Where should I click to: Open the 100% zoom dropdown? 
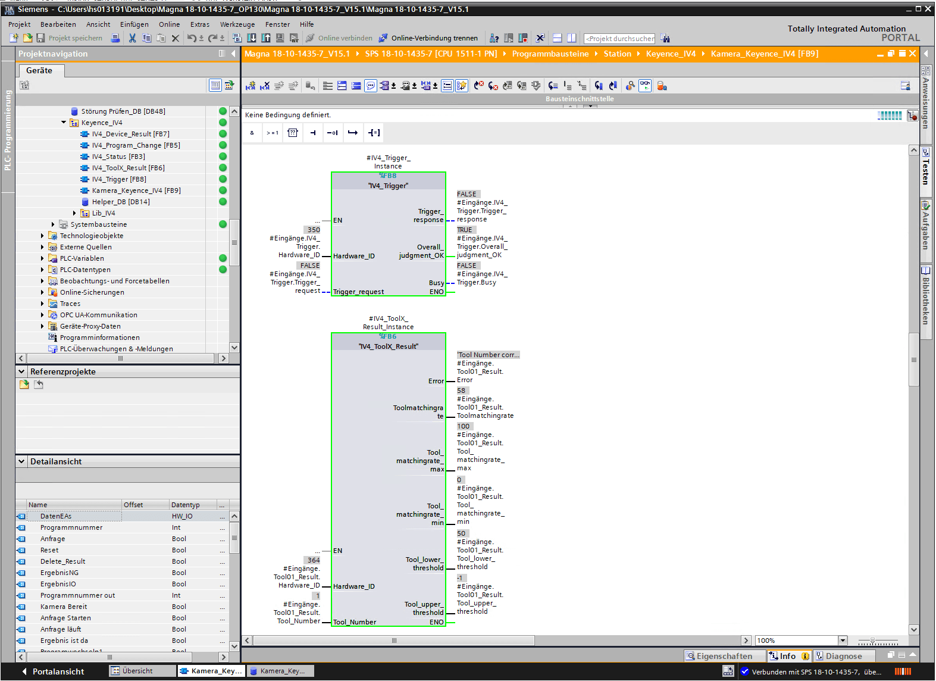tap(843, 641)
